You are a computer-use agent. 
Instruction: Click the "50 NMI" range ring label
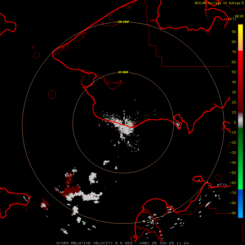(x=123, y=72)
